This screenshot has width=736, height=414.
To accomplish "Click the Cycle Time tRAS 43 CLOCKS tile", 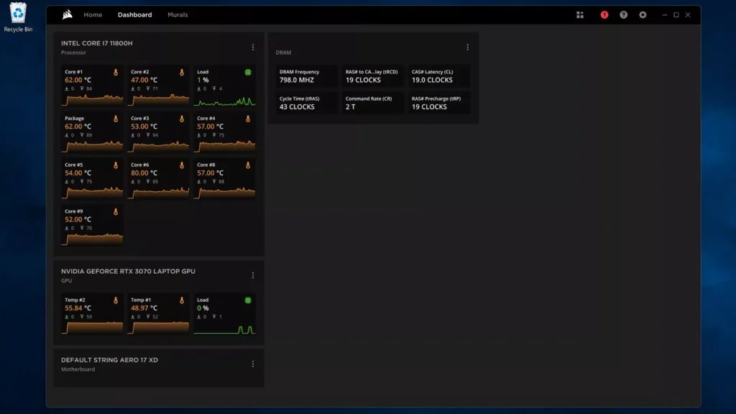I will (x=306, y=103).
